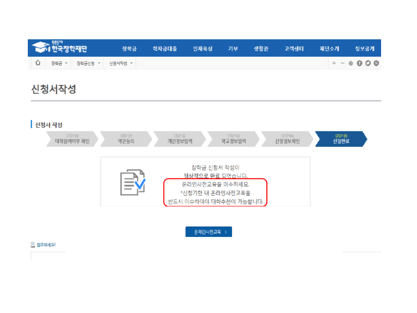Screen dimensions: 417x313
Task: Click the printer icon
Action: [x=351, y=63]
